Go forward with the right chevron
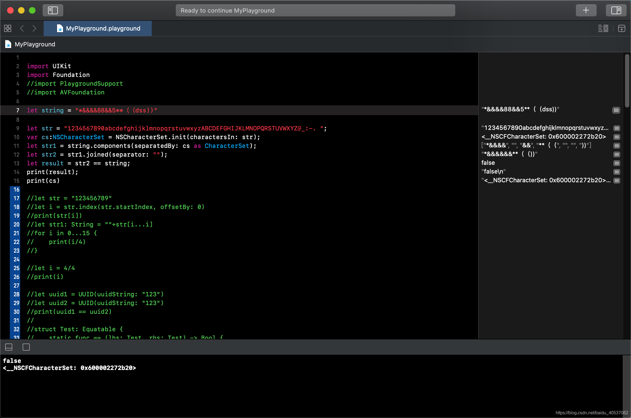Screen dimensions: 631x418 (34, 28)
